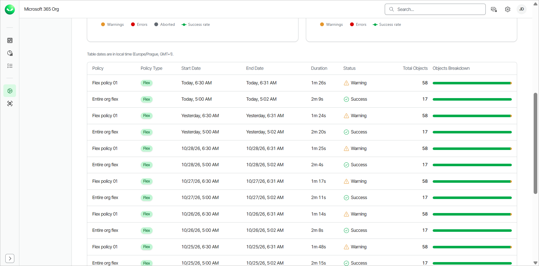539x266 pixels.
Task: Click the vertical scrollbar thumb
Action: (x=536, y=143)
